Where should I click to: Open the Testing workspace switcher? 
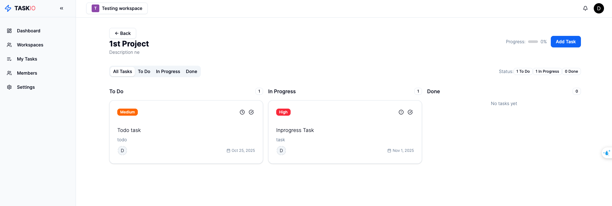pos(117,8)
